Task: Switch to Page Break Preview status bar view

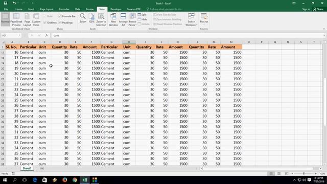Action: (287, 174)
